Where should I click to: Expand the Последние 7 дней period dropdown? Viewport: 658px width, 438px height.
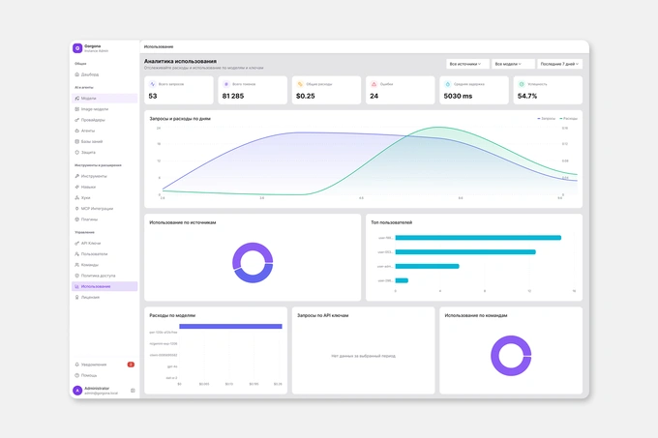click(559, 64)
